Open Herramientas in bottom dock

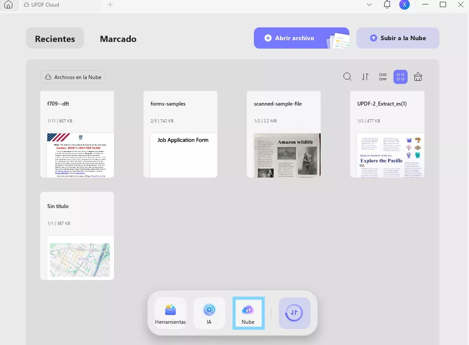coord(170,313)
